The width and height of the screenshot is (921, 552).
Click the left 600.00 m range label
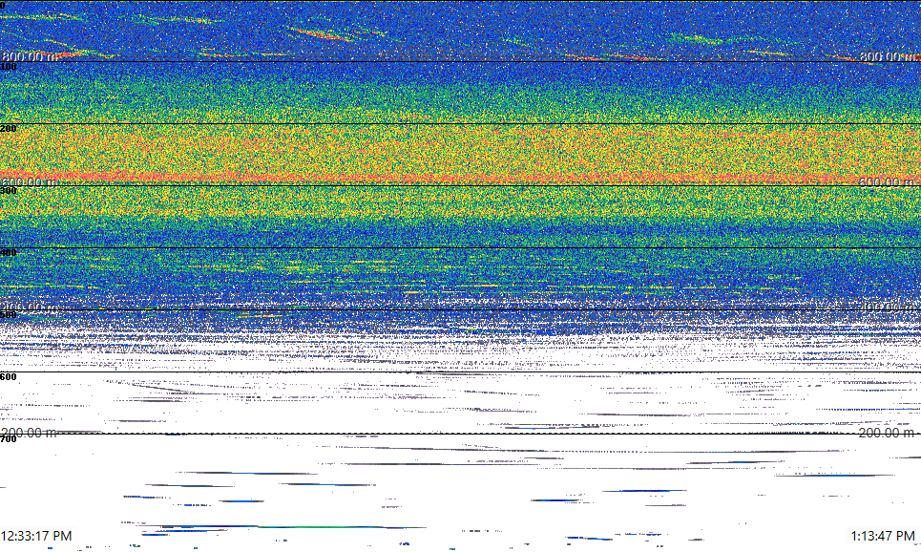click(30, 182)
